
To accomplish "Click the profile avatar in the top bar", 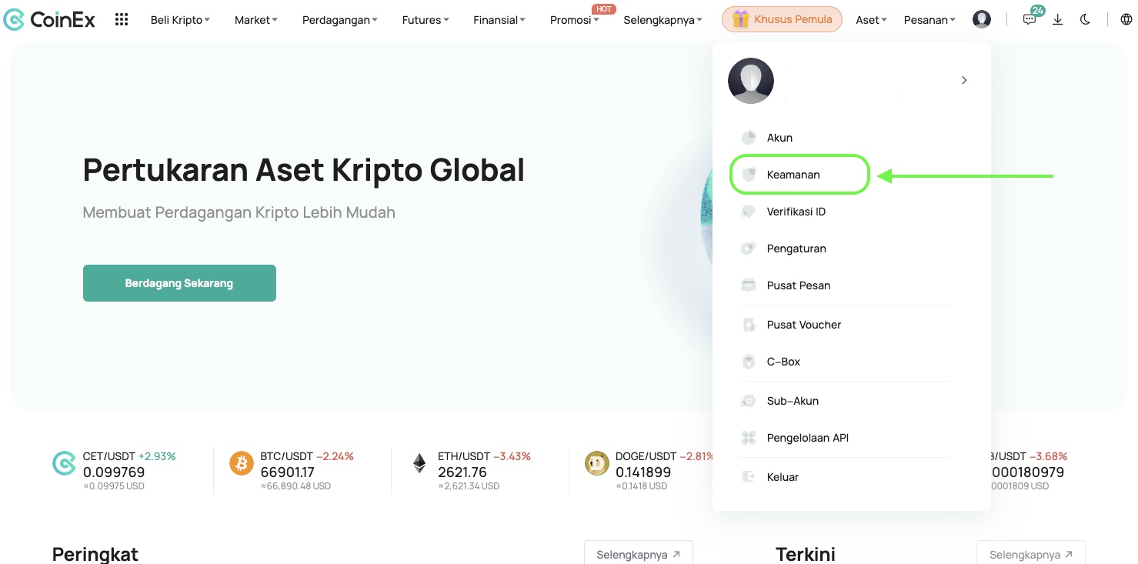I will pos(982,19).
